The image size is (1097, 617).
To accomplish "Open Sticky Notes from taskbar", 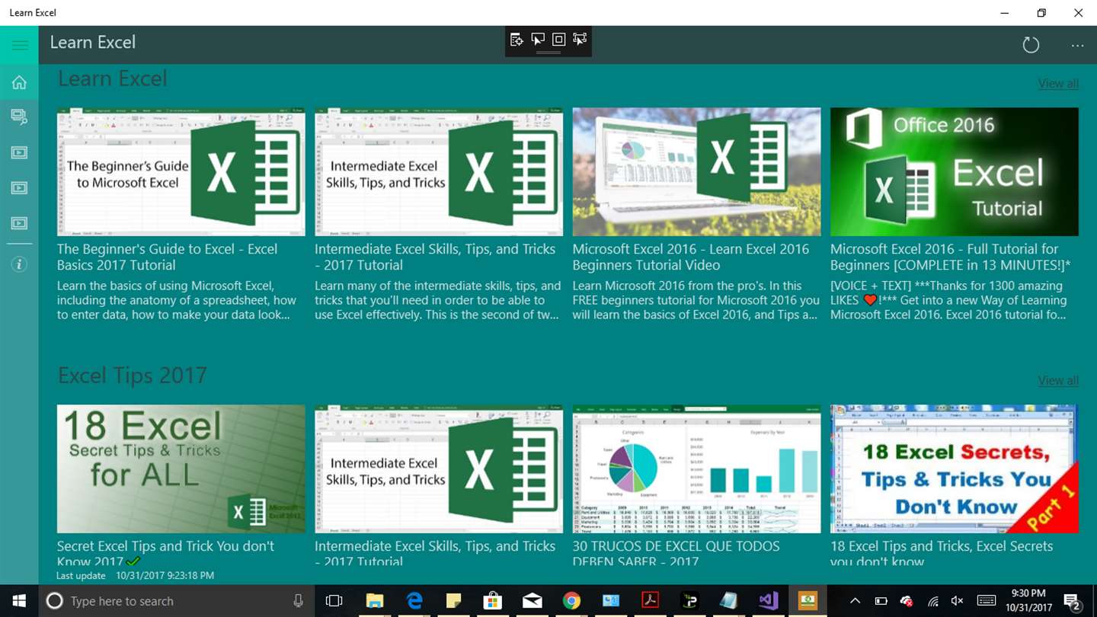I will 453,601.
